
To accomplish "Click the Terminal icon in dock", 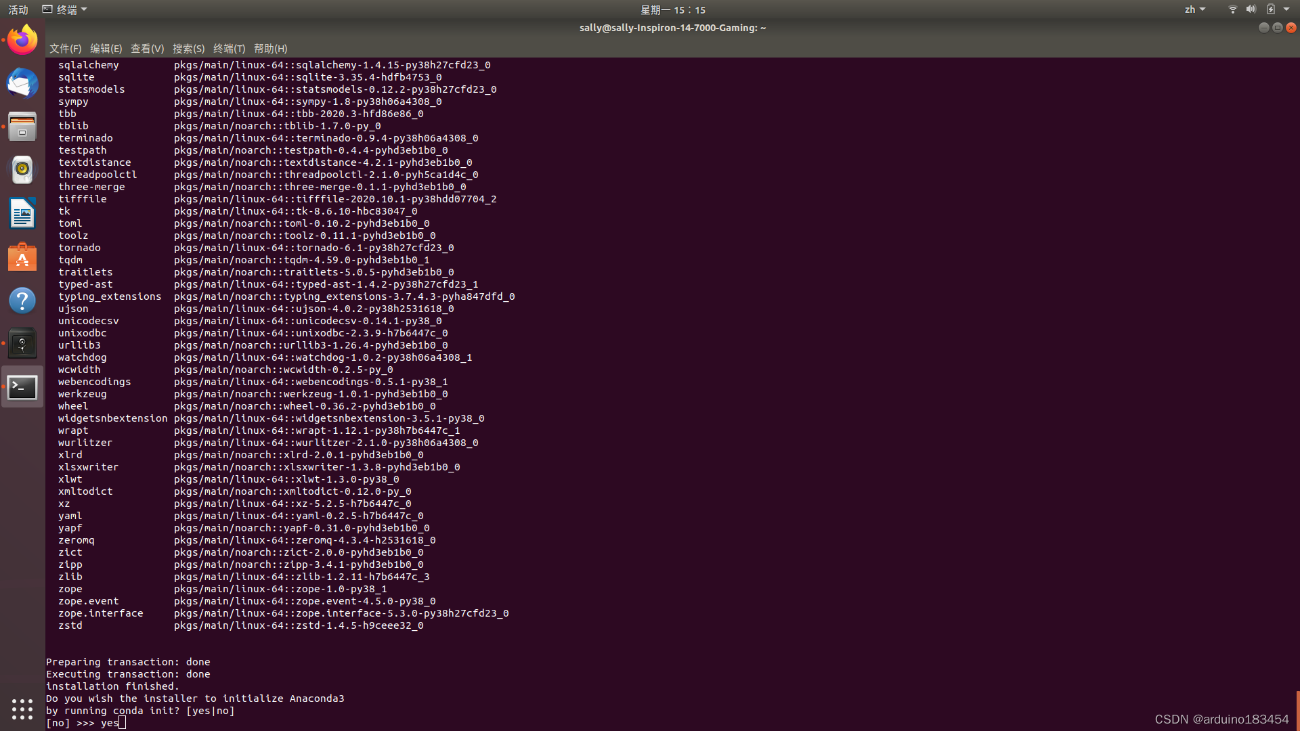I will tap(22, 387).
